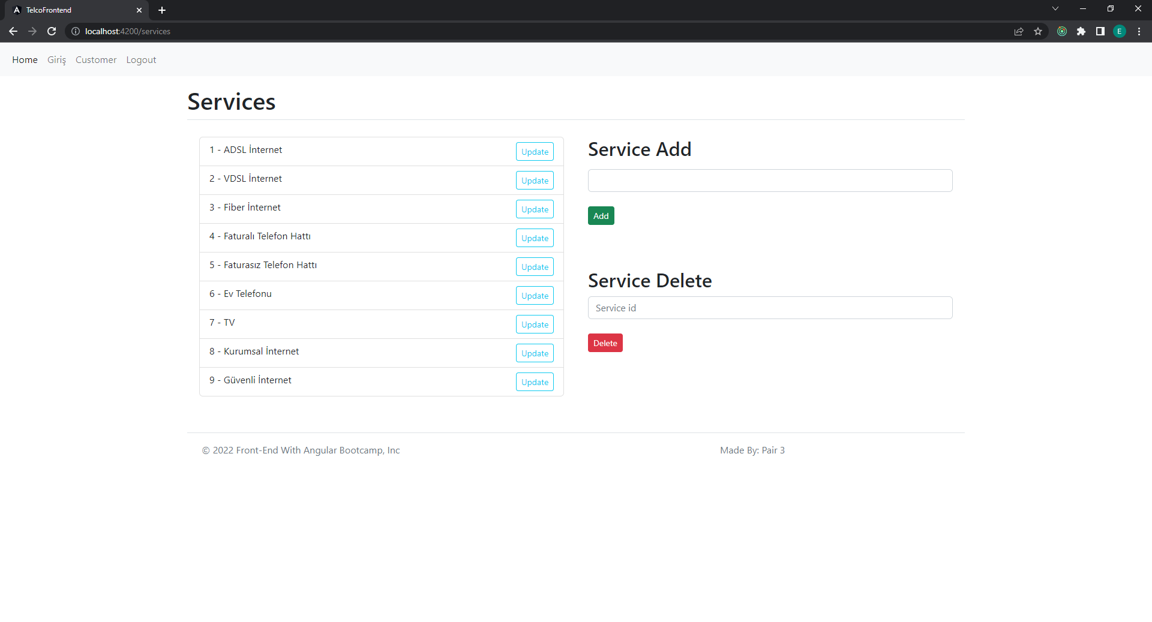This screenshot has height=622, width=1152.
Task: Select the Giriş navigation link
Action: pyautogui.click(x=56, y=59)
